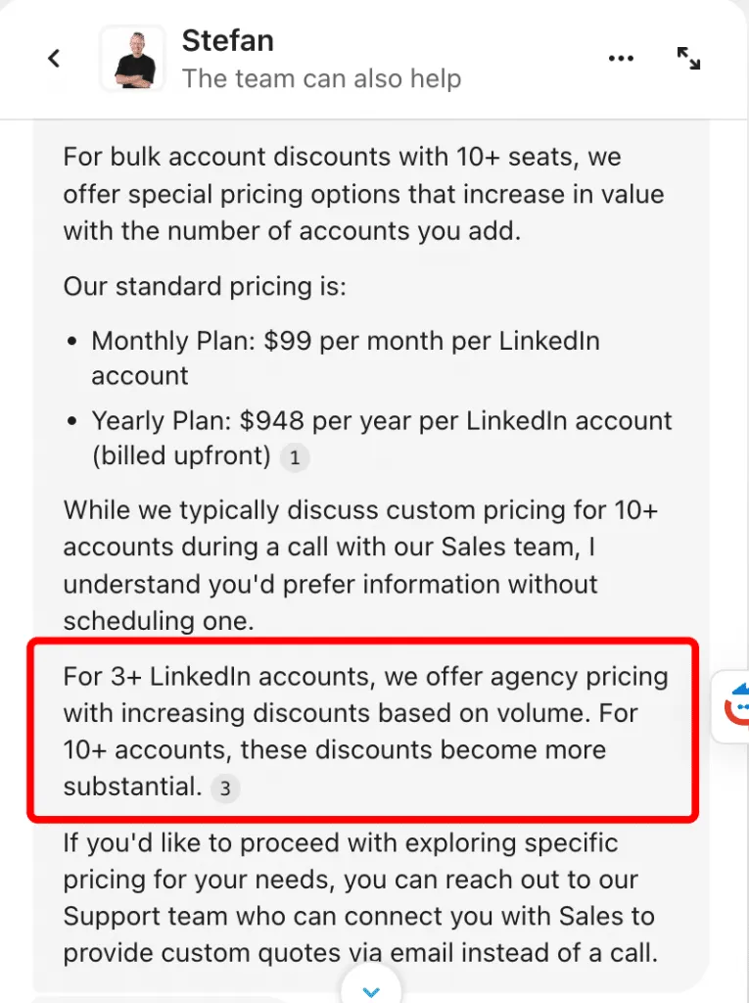Go back using the left arrow icon

55,58
